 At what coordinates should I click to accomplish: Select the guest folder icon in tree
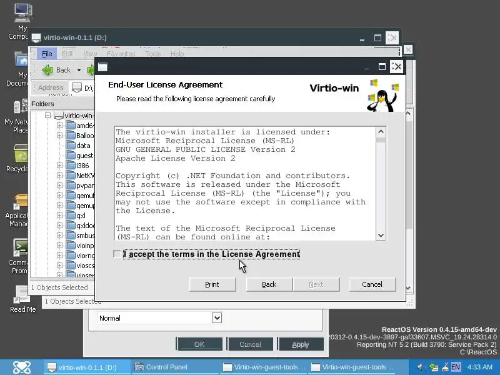tap(71, 155)
